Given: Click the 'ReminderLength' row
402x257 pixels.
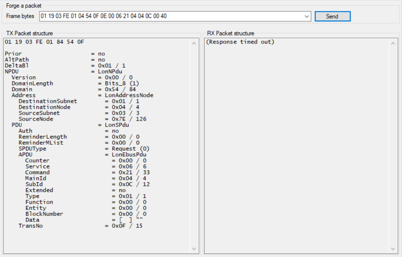Looking at the screenshot, I should (79, 136).
